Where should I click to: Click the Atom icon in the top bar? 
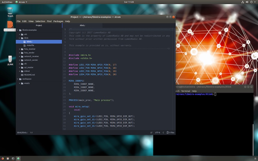16,2
